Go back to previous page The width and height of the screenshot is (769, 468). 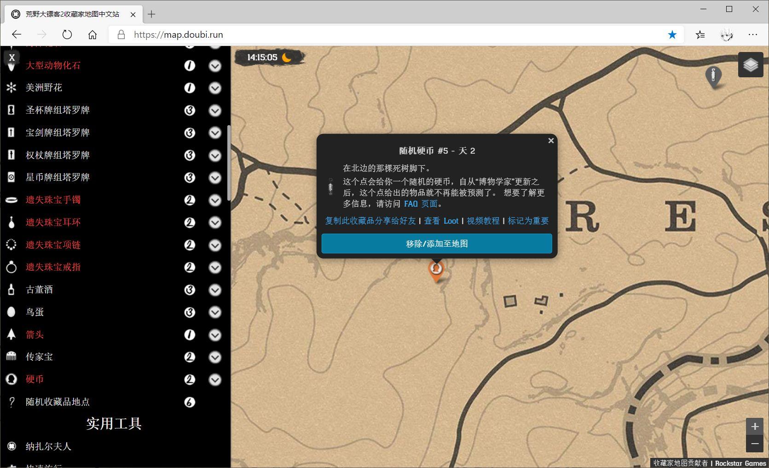tap(17, 35)
